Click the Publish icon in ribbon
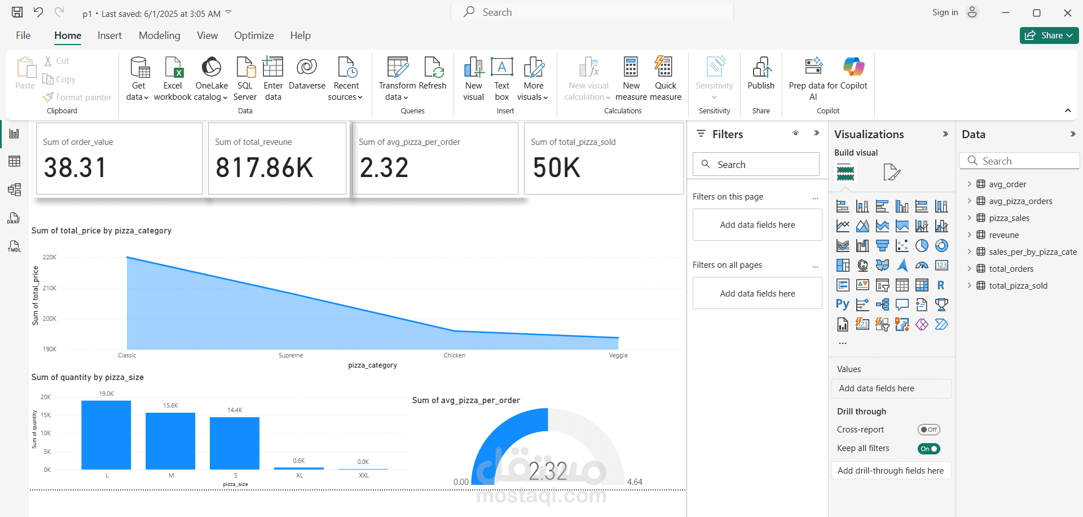 pyautogui.click(x=761, y=68)
